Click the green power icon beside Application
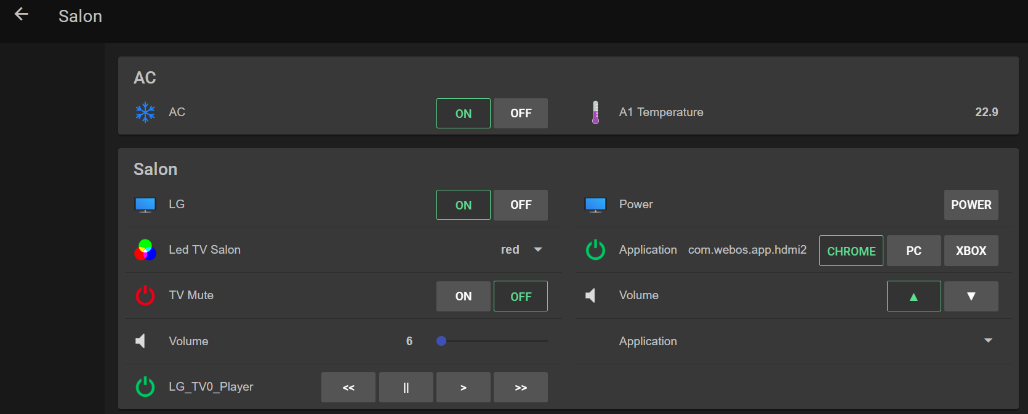The width and height of the screenshot is (1028, 414). pyautogui.click(x=595, y=250)
